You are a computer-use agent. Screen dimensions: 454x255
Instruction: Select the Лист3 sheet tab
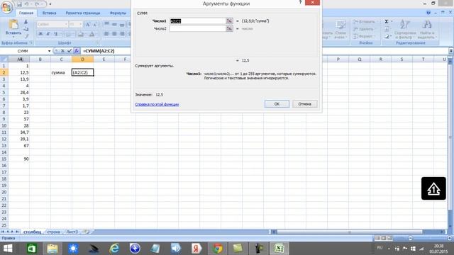[x=72, y=232]
